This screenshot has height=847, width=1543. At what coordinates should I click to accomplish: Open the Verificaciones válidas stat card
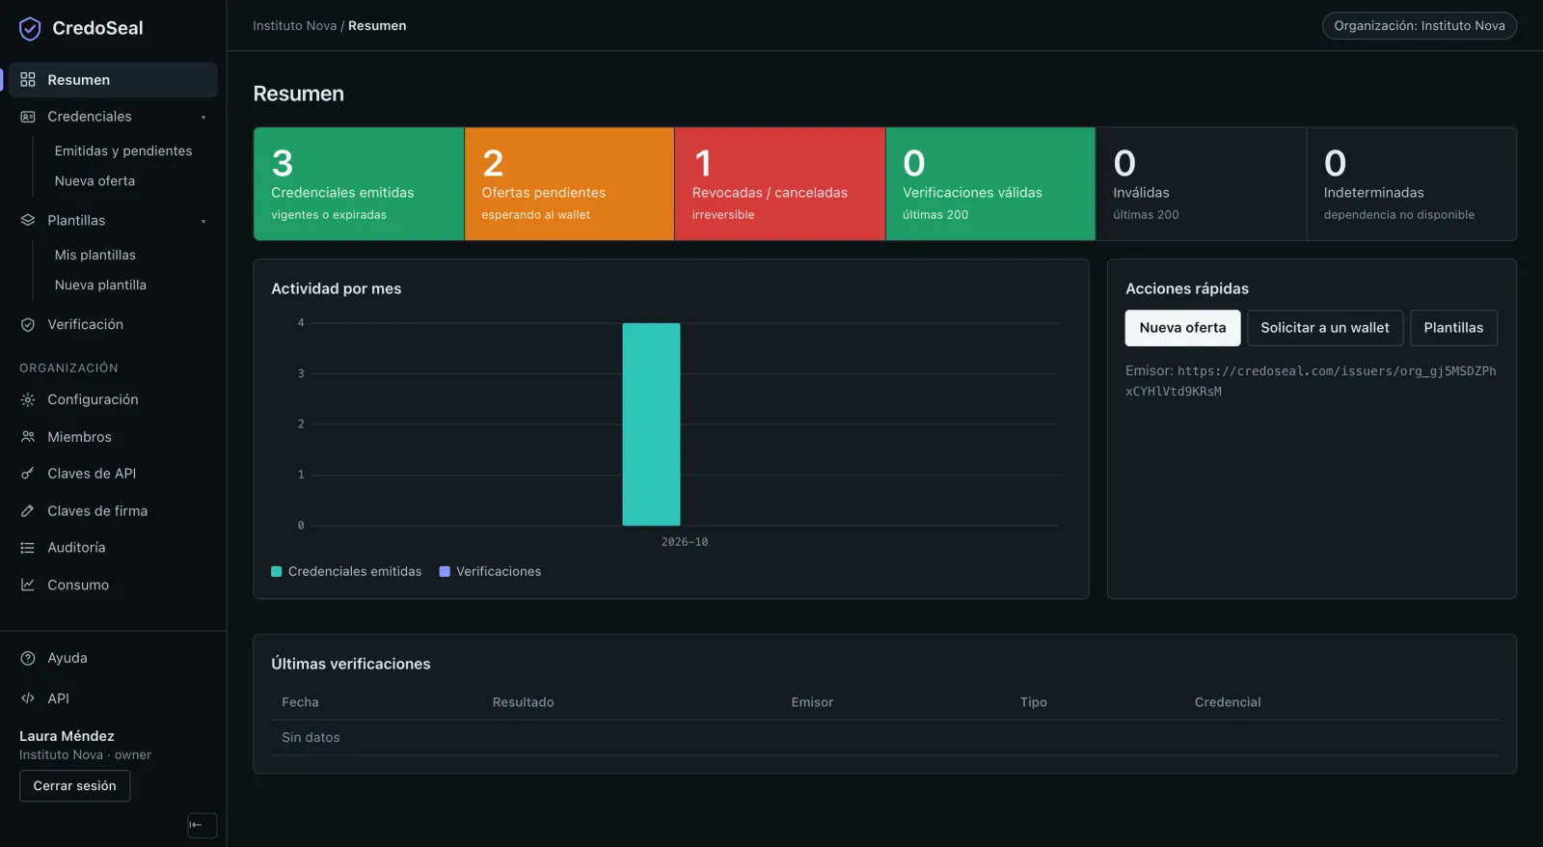tap(990, 184)
